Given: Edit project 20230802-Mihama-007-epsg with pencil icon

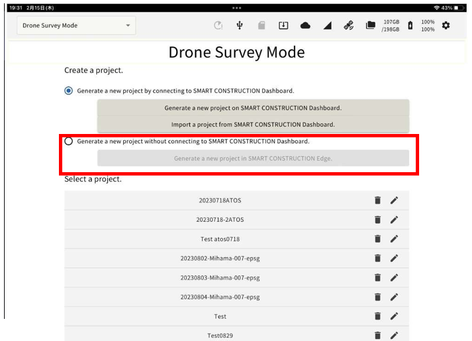Looking at the screenshot, I should [x=394, y=258].
